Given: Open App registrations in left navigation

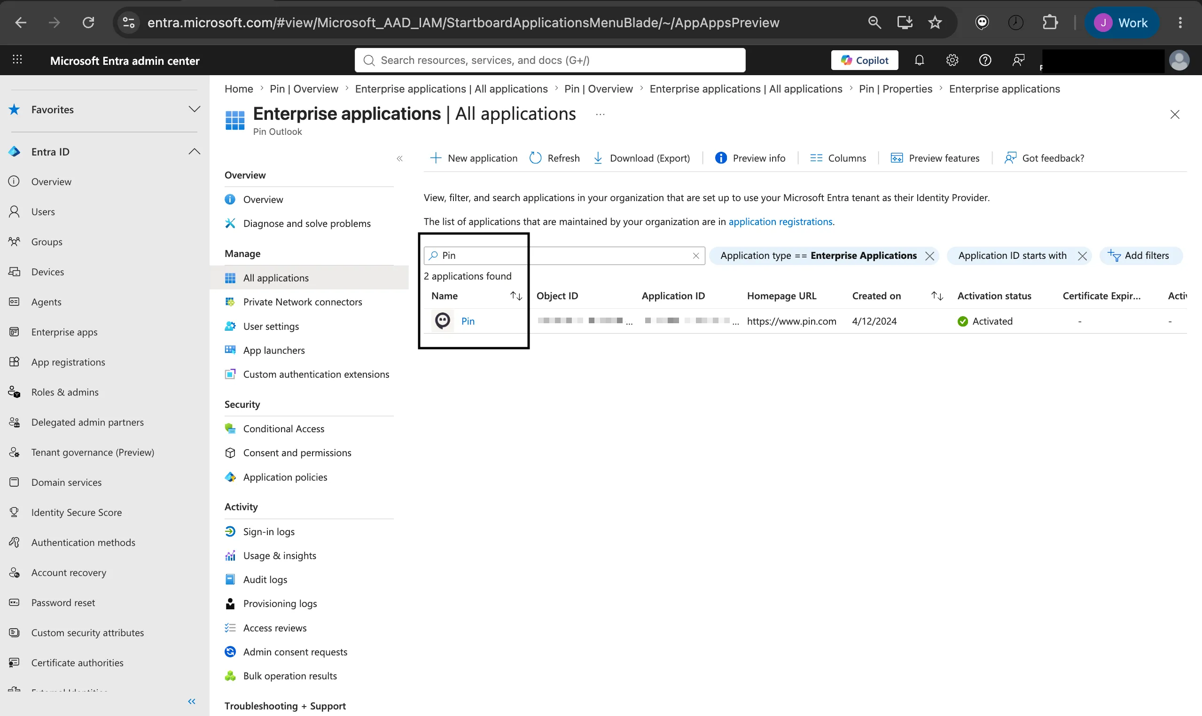Looking at the screenshot, I should click(x=68, y=362).
